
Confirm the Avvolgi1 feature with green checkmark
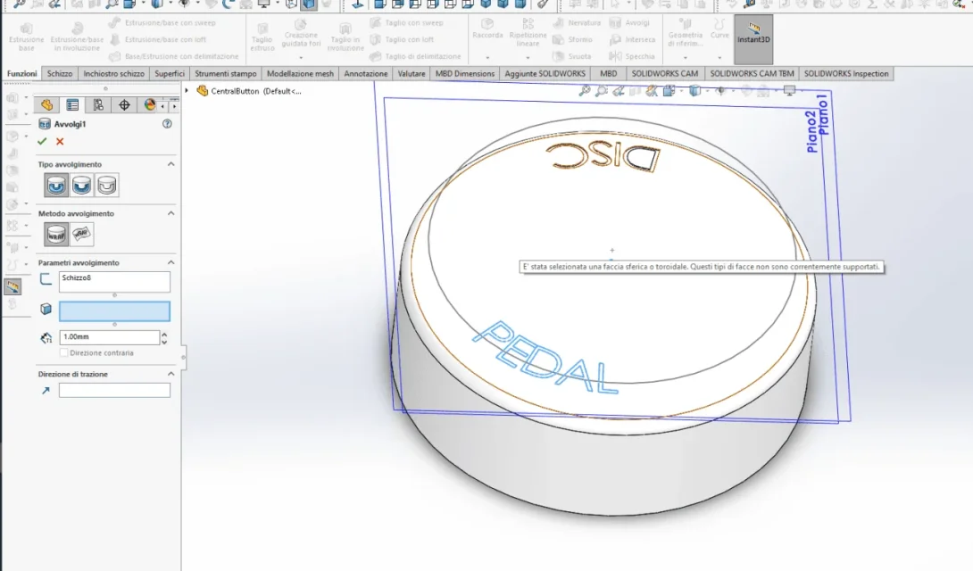pos(42,141)
